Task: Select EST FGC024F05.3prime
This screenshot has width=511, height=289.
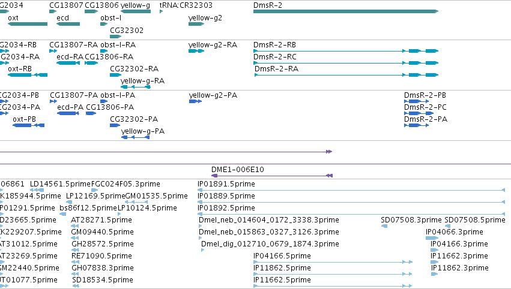Action: click(x=94, y=190)
